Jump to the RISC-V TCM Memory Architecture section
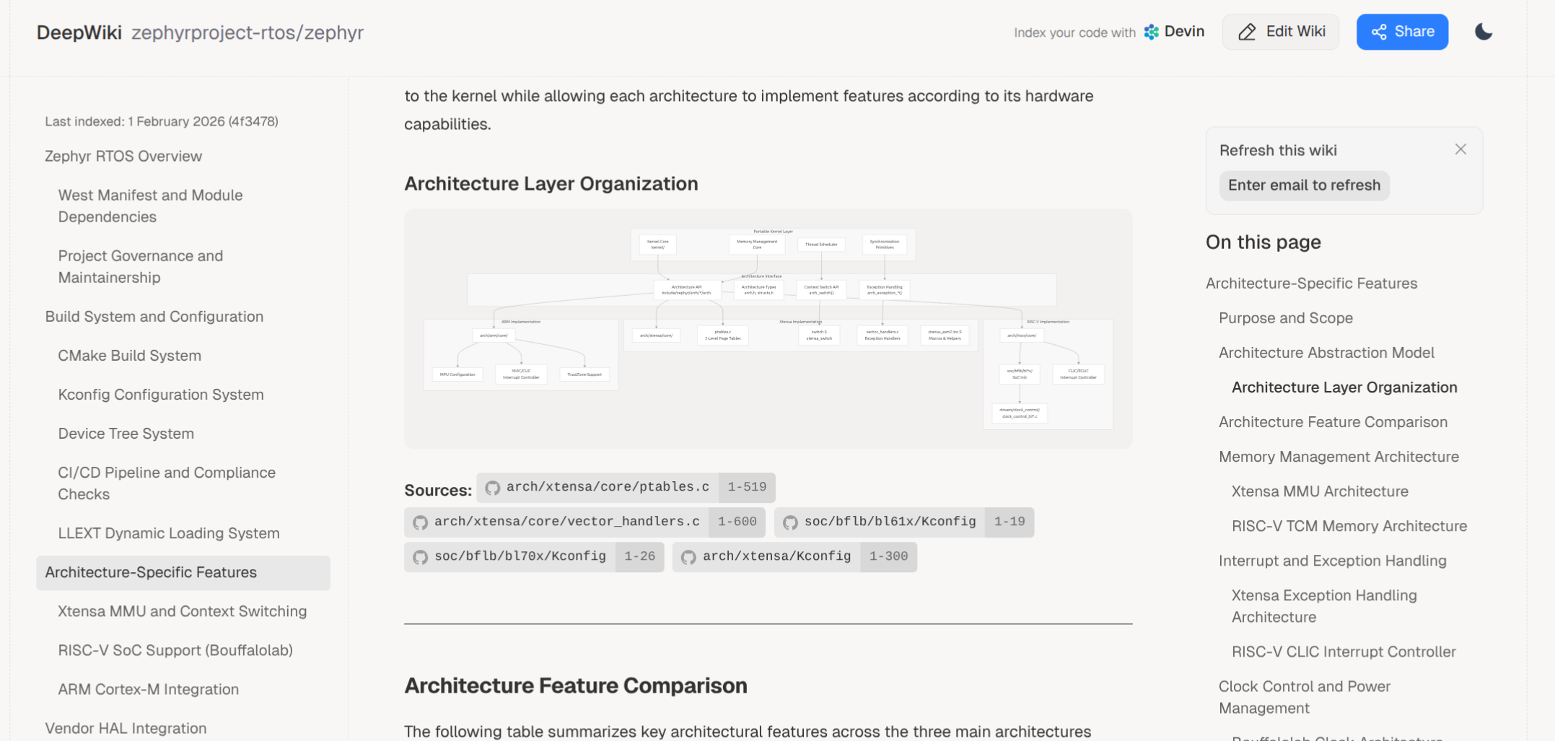This screenshot has height=741, width=1555. pyautogui.click(x=1349, y=526)
